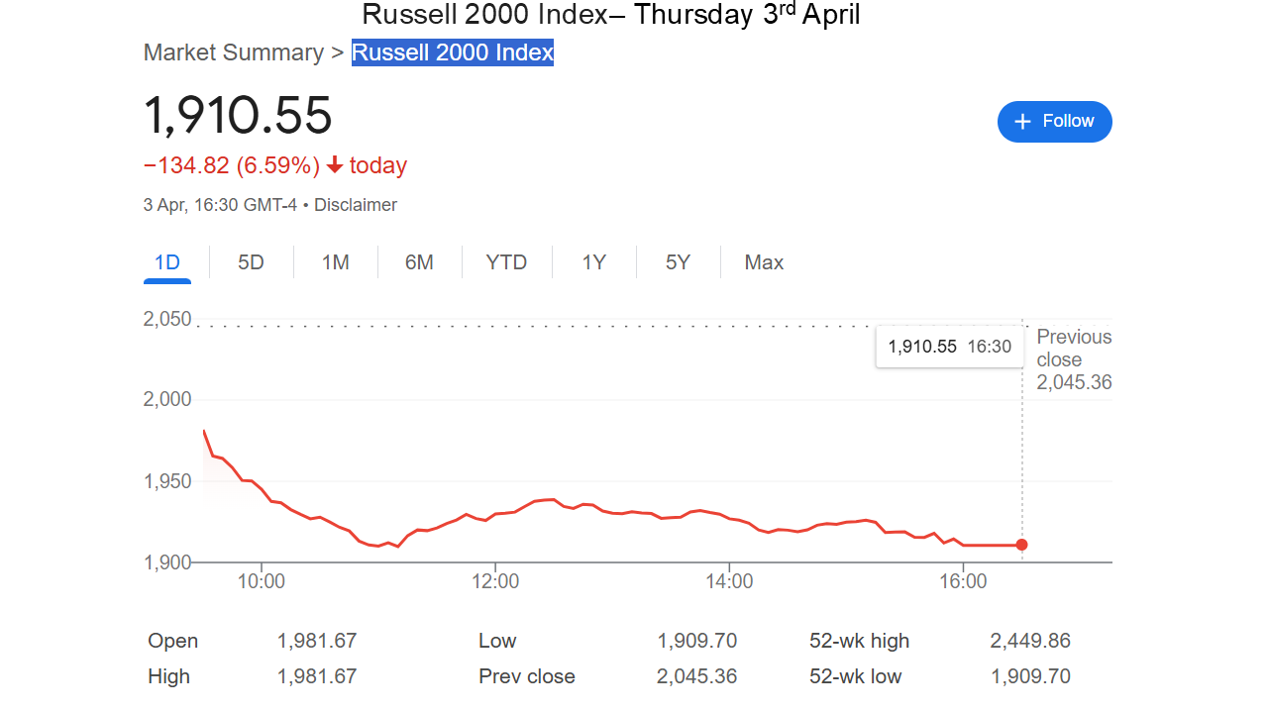Click the 12:00 time axis label
The width and height of the screenshot is (1268, 713).
pos(495,581)
